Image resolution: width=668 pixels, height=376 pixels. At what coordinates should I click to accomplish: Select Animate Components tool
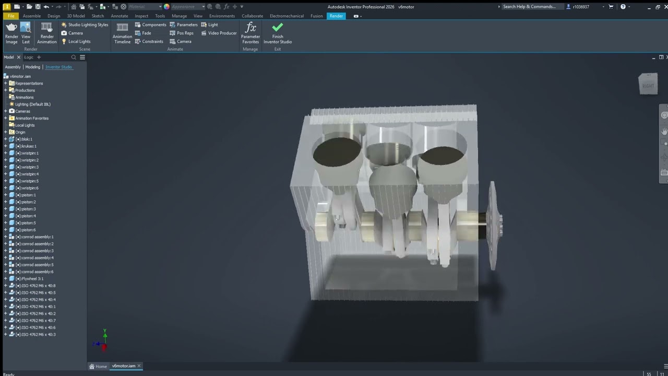(150, 25)
